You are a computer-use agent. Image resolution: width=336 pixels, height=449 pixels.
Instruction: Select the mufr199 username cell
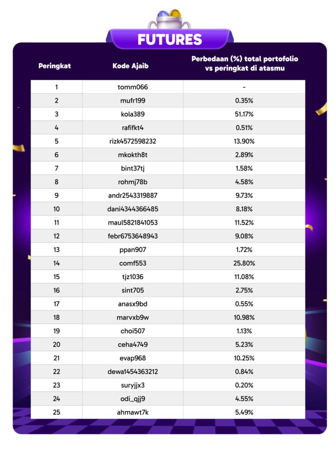coord(133,100)
